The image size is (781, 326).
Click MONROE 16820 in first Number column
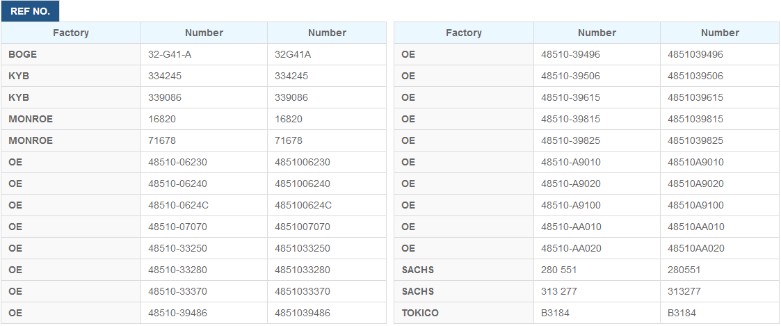tap(204, 119)
